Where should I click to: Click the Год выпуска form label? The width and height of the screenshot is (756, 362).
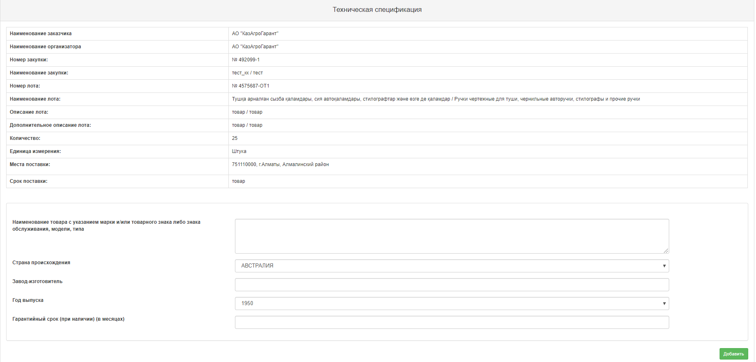pos(28,300)
